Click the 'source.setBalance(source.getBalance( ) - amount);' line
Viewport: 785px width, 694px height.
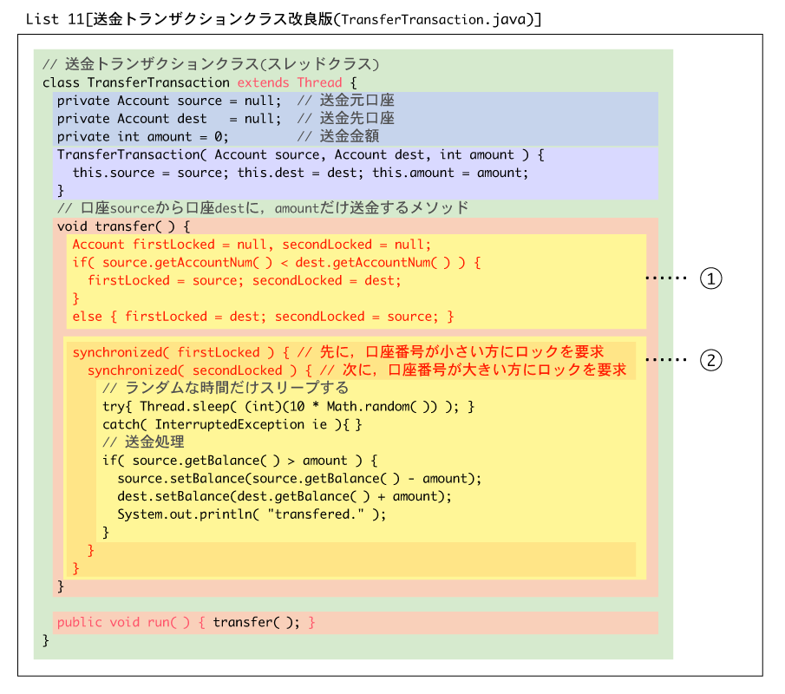299,478
